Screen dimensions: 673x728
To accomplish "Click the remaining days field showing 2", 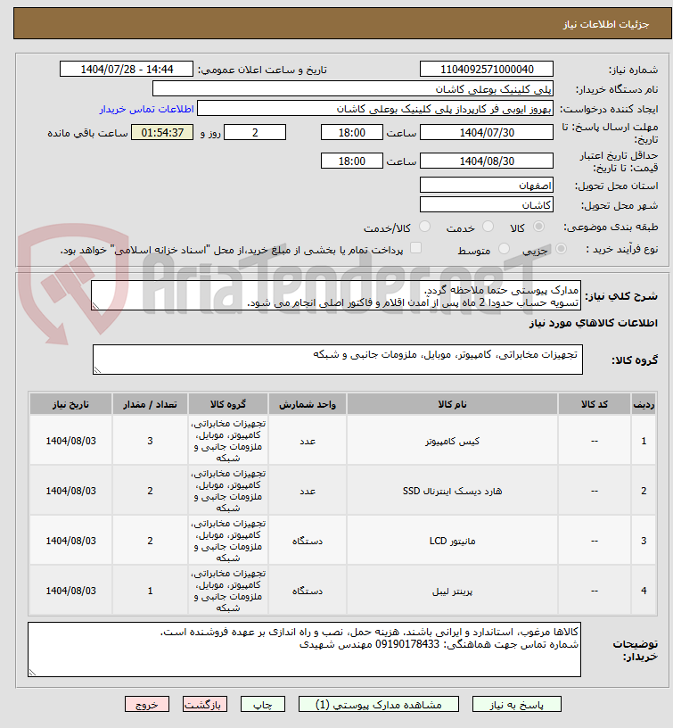I will coord(255,132).
